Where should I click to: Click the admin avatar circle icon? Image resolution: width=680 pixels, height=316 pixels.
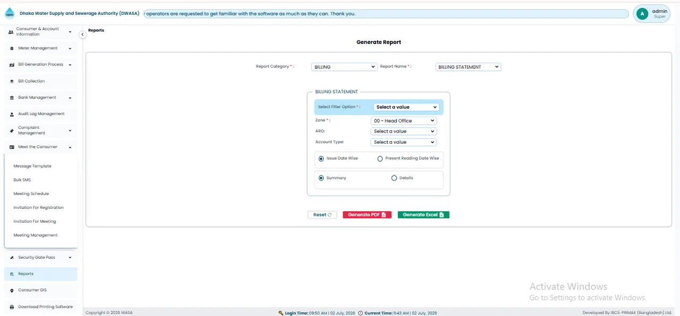tap(642, 14)
